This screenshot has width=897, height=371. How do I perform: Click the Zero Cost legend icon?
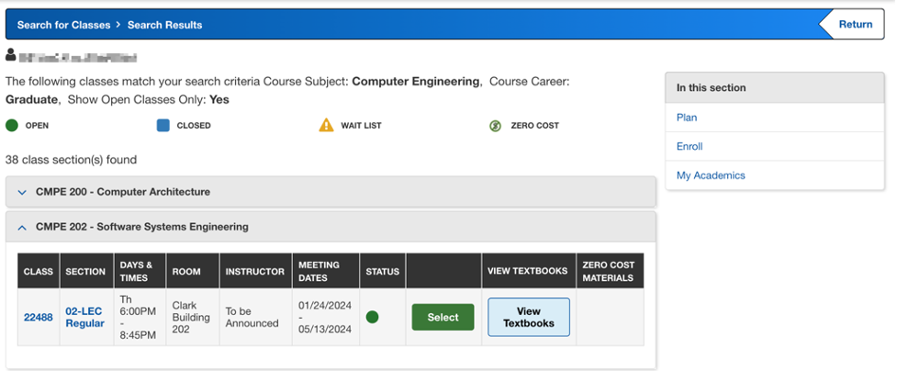[x=496, y=126]
